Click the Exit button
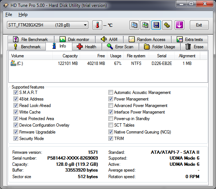 [199, 25]
